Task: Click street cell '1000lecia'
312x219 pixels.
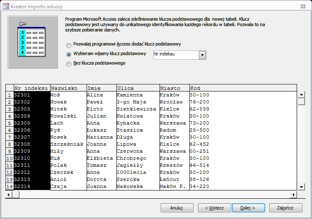Action: (x=138, y=173)
